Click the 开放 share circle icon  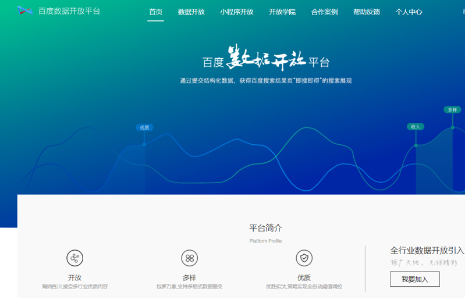[74, 258]
